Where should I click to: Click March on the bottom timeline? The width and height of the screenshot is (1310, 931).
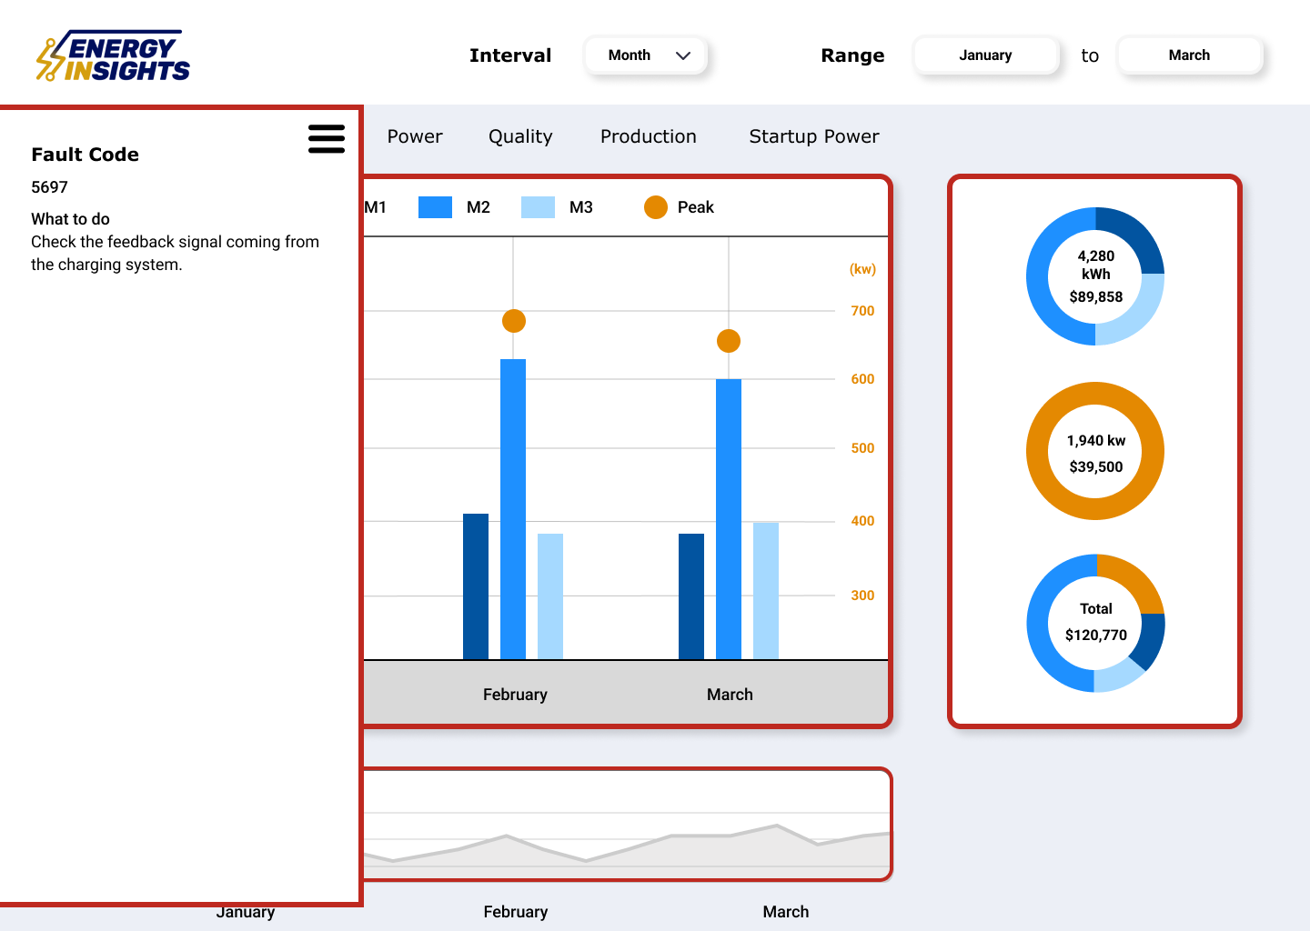click(x=786, y=912)
